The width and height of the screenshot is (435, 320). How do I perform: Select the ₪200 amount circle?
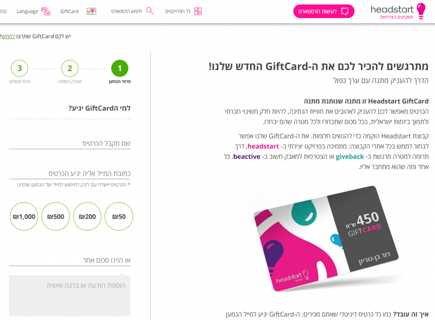pyautogui.click(x=87, y=216)
